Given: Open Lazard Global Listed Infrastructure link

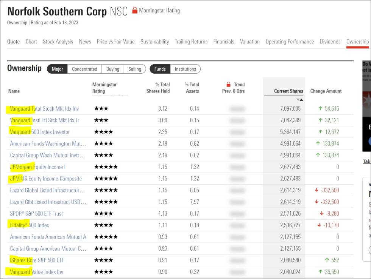Looking at the screenshot, I should [47, 190].
